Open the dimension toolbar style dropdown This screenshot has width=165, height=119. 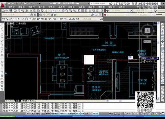[90, 19]
